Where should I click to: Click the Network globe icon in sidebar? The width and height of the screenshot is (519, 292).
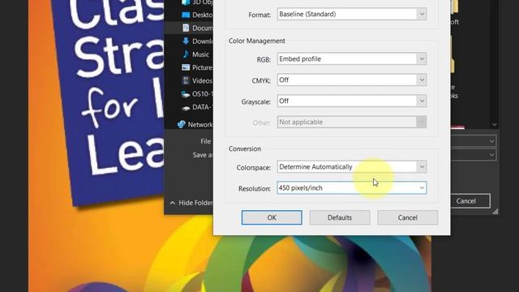click(x=182, y=124)
